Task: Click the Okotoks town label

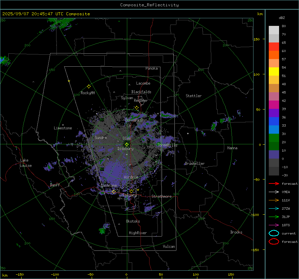Action: tap(133, 221)
